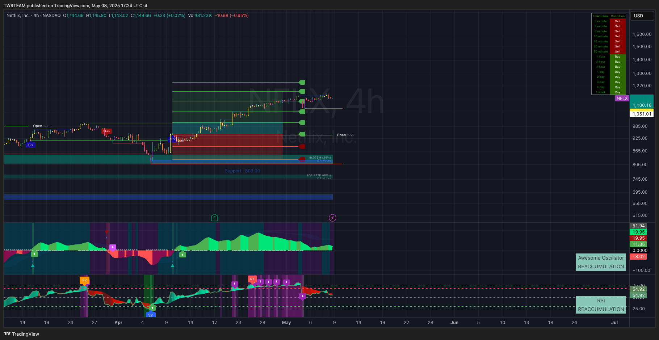This screenshot has height=340, width=659.
Task: Click the purple NFLX price tag
Action: coord(622,98)
